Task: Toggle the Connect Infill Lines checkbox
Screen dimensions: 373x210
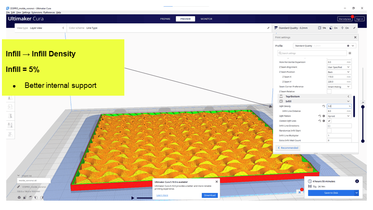Action: click(x=329, y=121)
